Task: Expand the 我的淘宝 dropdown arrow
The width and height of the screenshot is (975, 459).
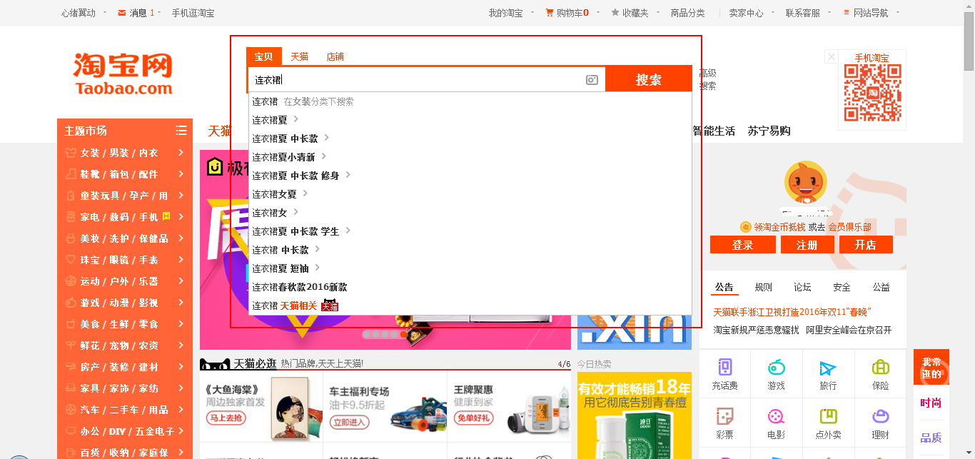Action: (532, 12)
